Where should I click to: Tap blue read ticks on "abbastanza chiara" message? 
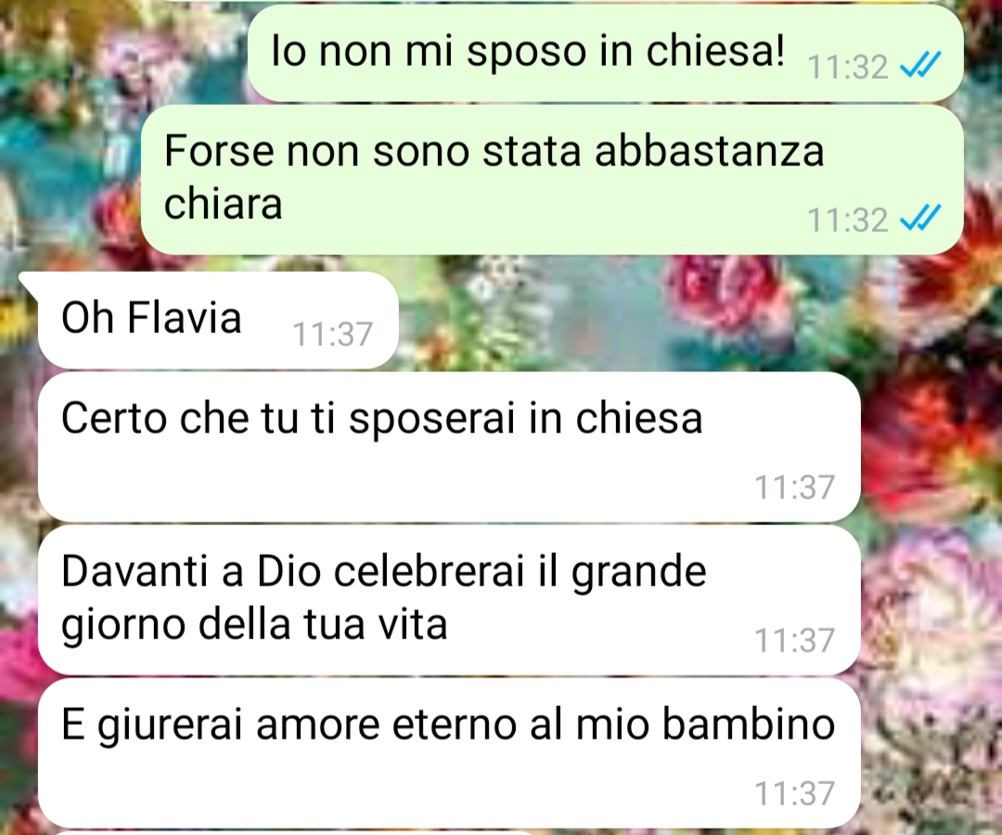point(920,218)
